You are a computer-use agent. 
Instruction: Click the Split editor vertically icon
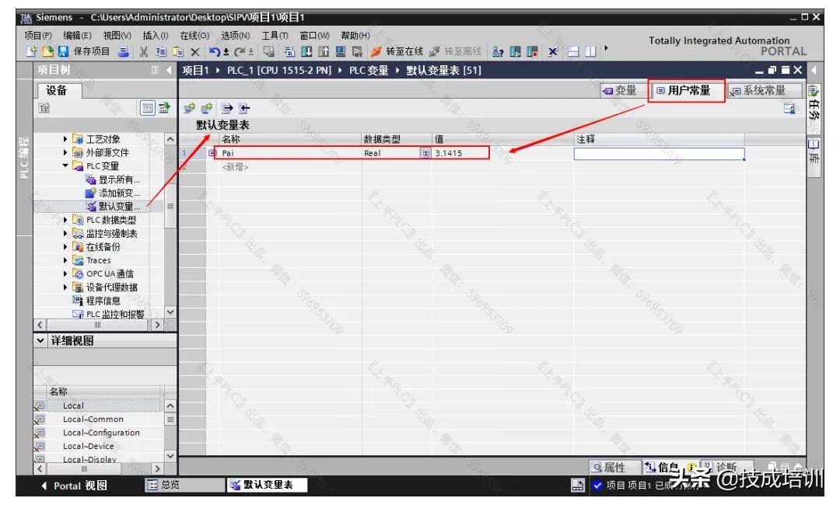pos(590,51)
